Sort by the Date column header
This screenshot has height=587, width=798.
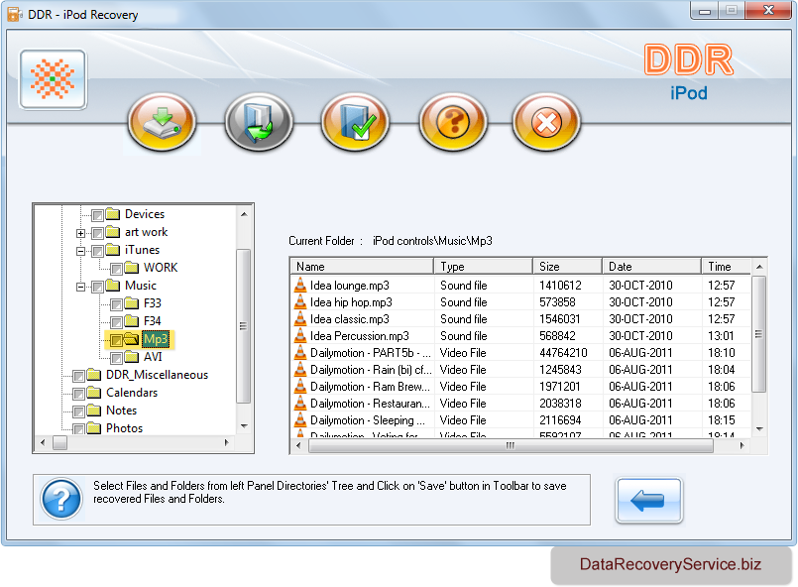[x=651, y=267]
